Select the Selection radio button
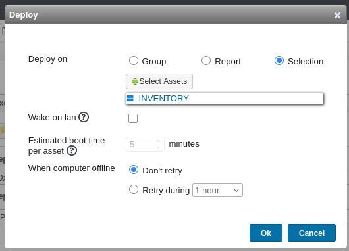 pos(279,60)
